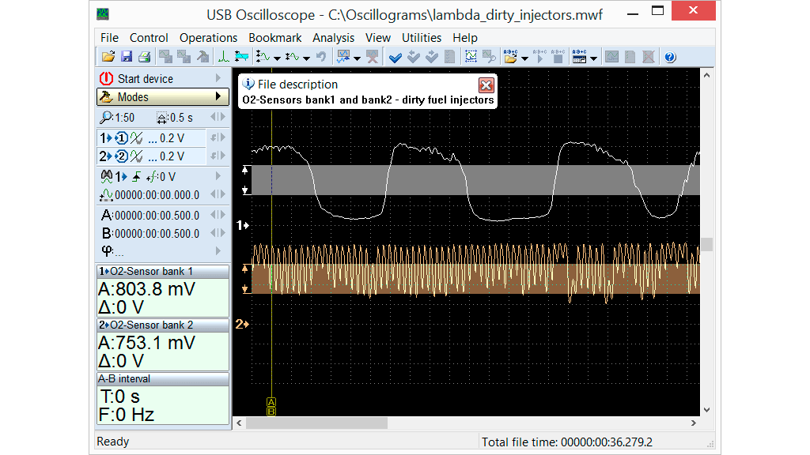Viewport: 810px width, 455px height.
Task: Click channel 2 0.2 V scale value
Action: click(172, 156)
